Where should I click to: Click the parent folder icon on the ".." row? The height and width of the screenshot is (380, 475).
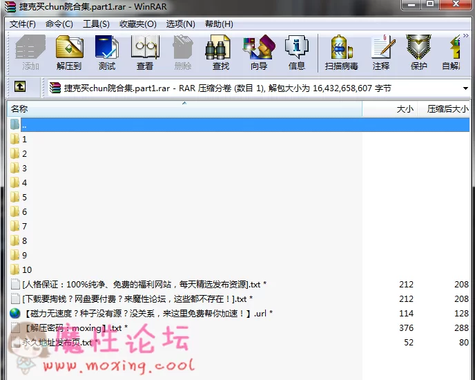[14, 124]
